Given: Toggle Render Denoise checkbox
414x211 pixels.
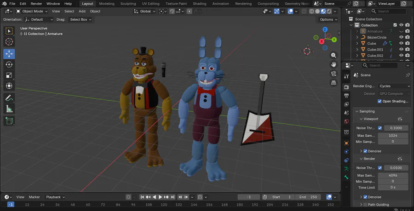Looking at the screenshot, I should pos(365,197).
